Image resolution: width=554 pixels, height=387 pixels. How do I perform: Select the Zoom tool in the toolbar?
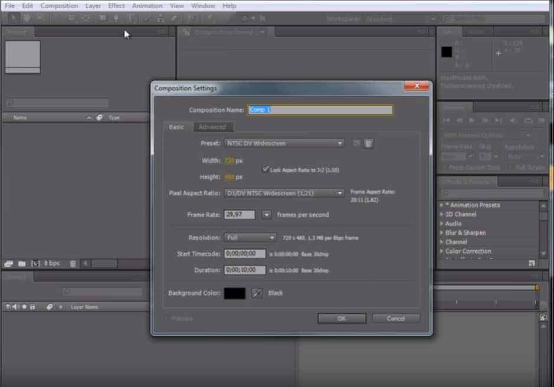point(40,18)
